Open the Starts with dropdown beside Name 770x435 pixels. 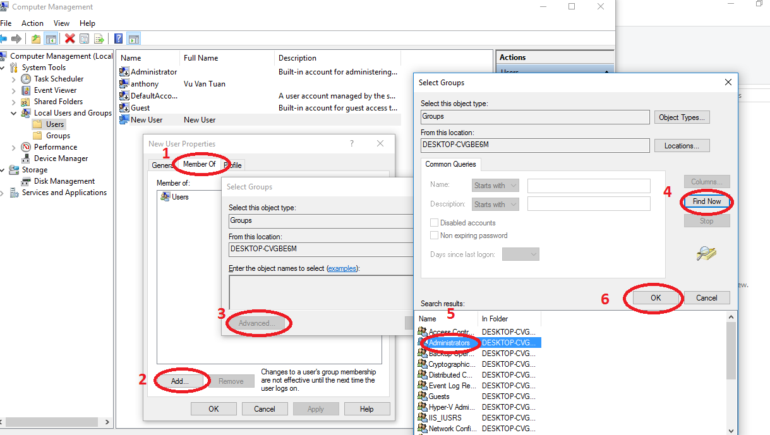point(495,185)
